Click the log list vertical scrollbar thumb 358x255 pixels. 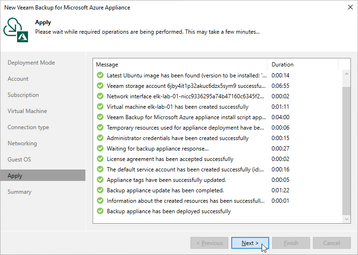346,151
